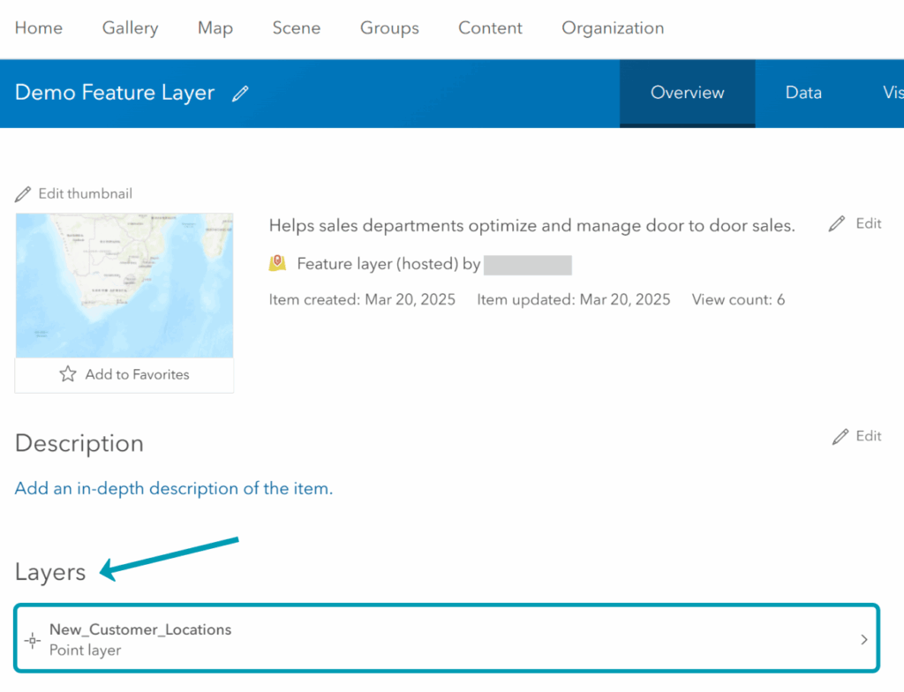Go to the Map page
904x692 pixels.
(215, 27)
